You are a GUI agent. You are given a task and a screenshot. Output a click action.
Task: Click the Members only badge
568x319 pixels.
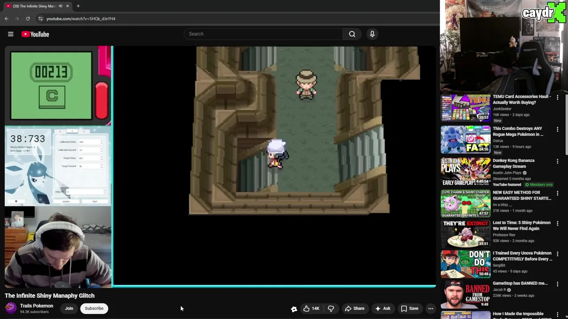click(x=539, y=184)
